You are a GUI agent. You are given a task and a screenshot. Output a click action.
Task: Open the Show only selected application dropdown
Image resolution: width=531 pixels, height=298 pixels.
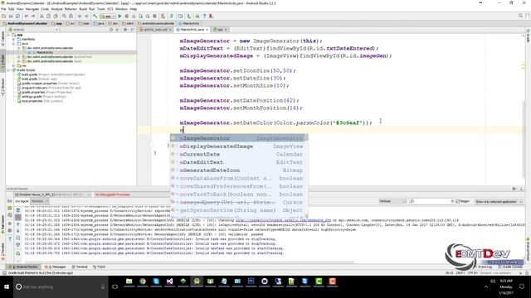[x=499, y=202]
